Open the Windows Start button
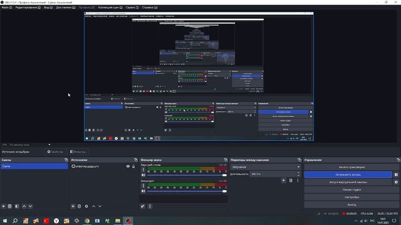 click(5, 221)
